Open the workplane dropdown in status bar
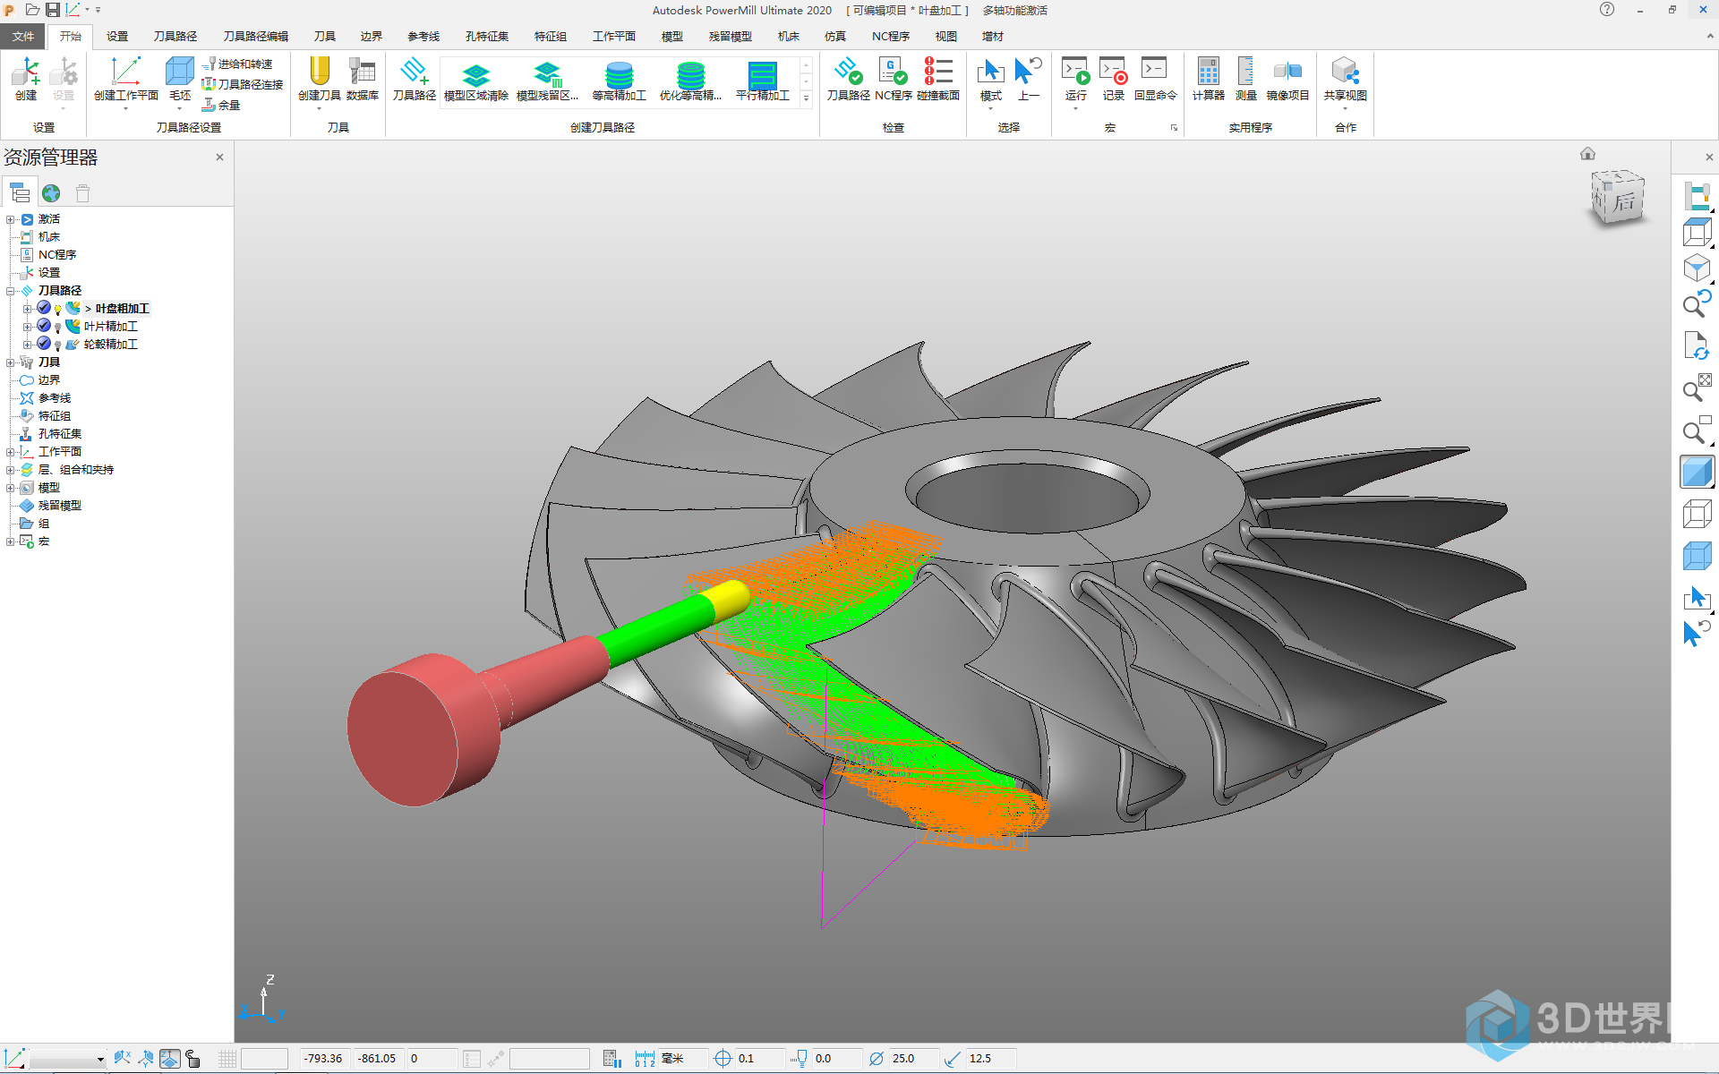Screen dimensions: 1719x1074 [100, 1060]
